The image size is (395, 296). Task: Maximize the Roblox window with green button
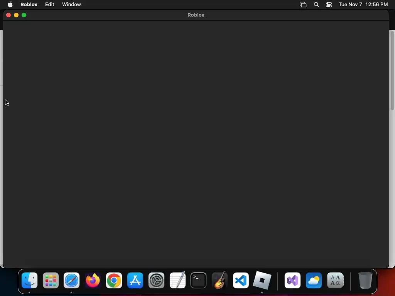(x=24, y=15)
